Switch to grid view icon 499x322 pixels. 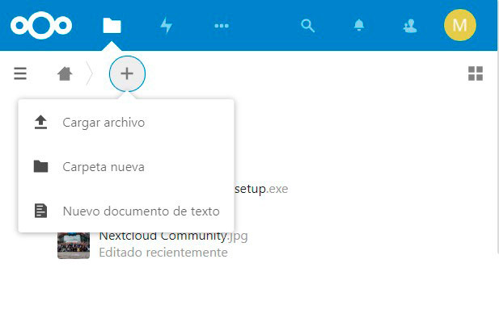[x=476, y=73]
